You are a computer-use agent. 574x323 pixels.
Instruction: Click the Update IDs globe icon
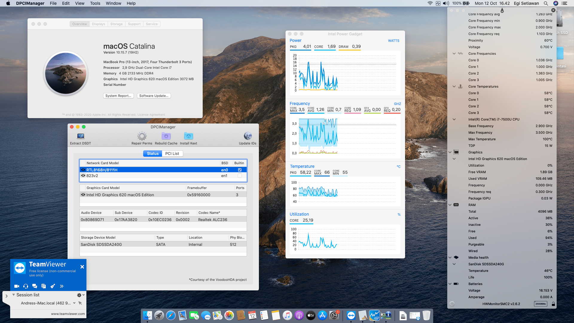(248, 136)
